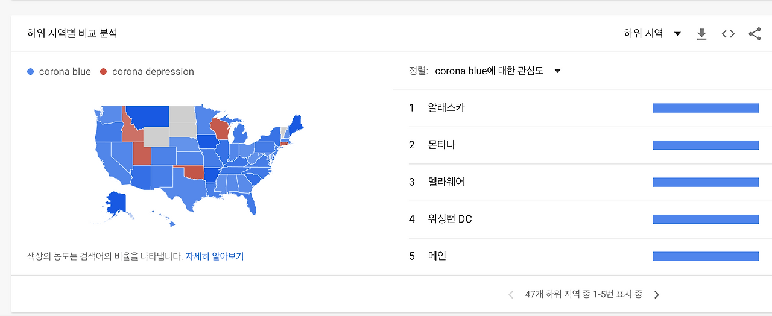Click the blue corona blue legend dot

click(31, 72)
